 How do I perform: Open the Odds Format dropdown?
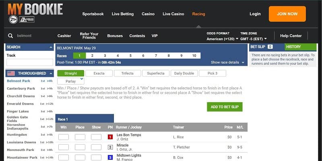pos(223,39)
